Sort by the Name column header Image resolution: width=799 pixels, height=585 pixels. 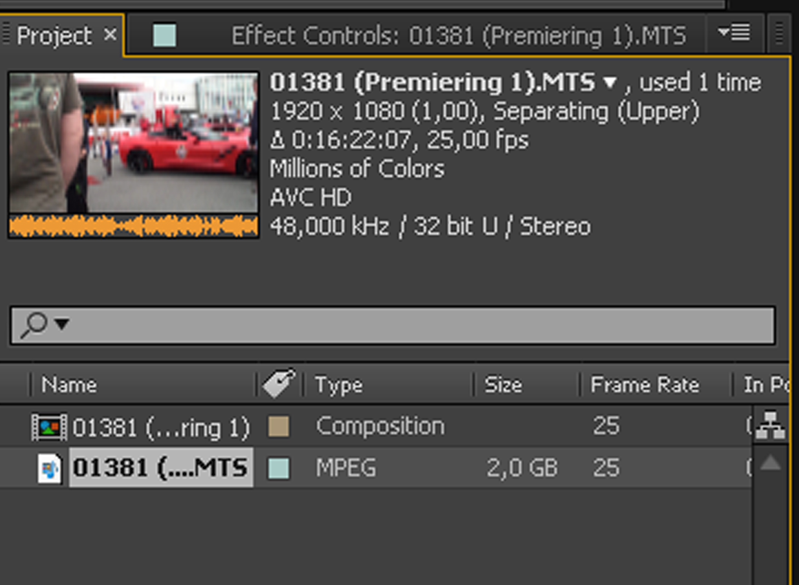69,385
